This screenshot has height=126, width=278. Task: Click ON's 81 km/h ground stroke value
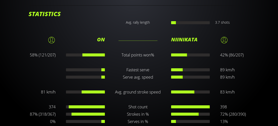[48, 92]
